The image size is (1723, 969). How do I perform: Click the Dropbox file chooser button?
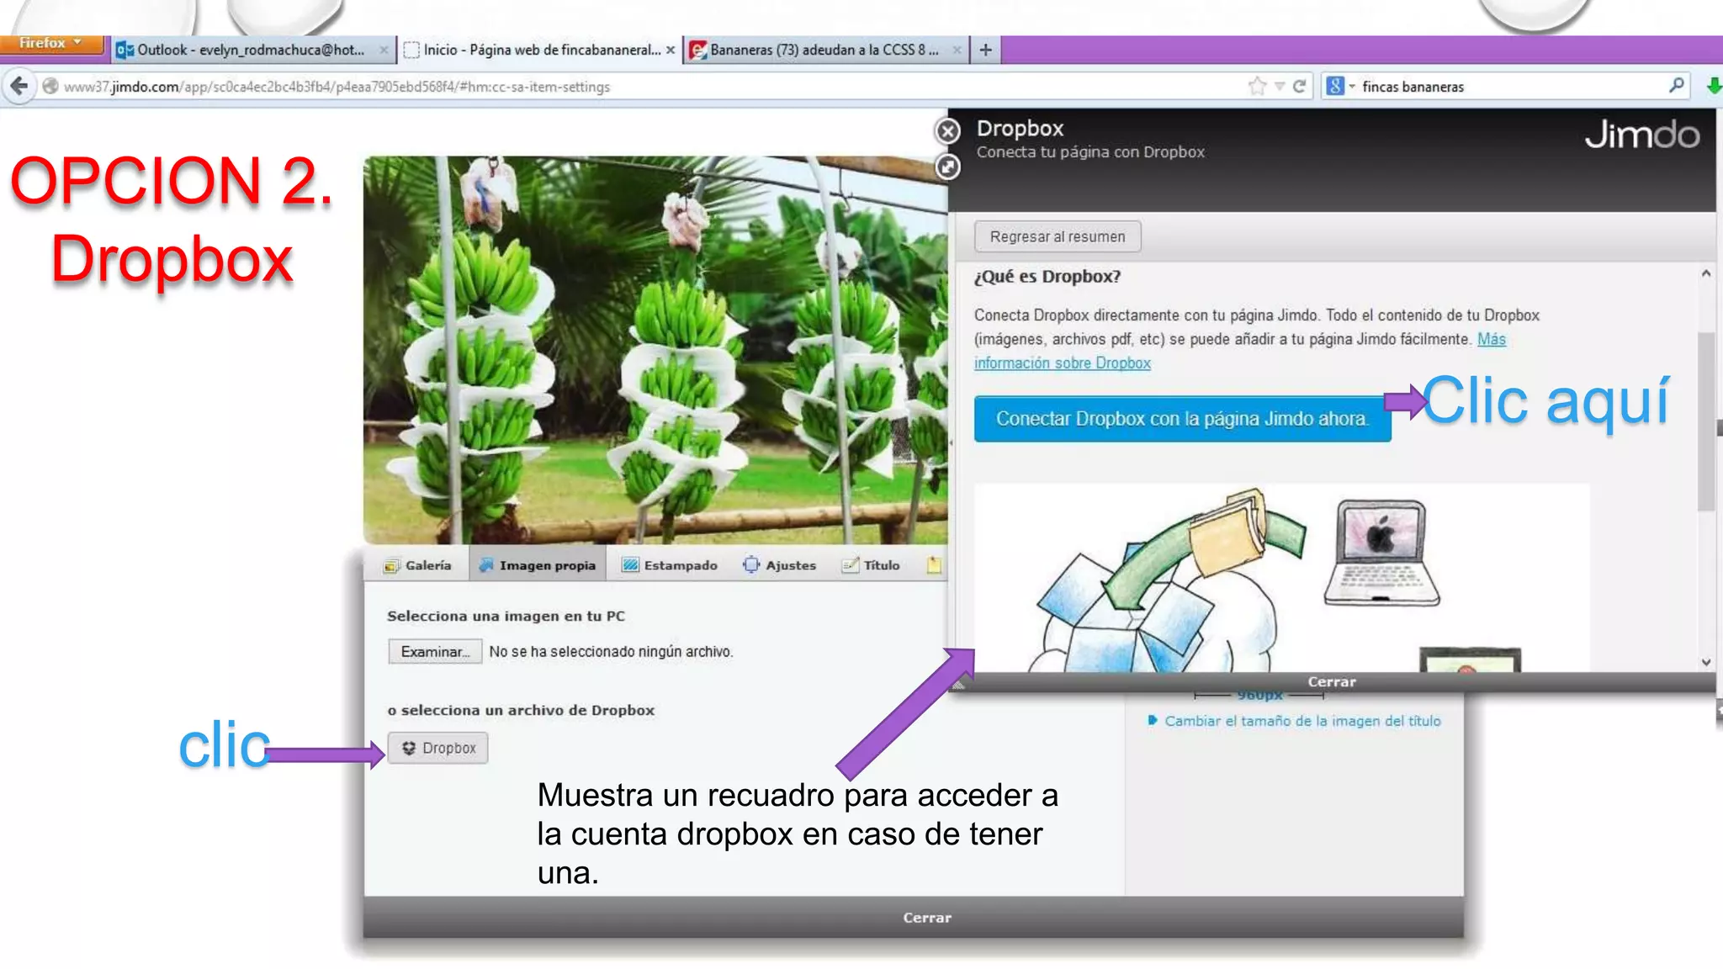point(438,749)
